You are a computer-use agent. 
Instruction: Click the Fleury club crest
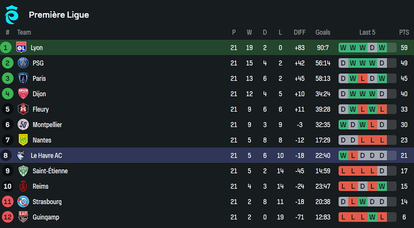click(x=22, y=109)
